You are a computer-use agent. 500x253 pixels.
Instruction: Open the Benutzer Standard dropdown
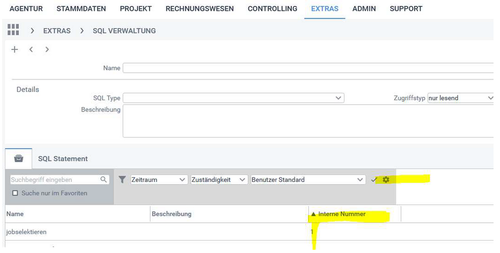[308, 180]
